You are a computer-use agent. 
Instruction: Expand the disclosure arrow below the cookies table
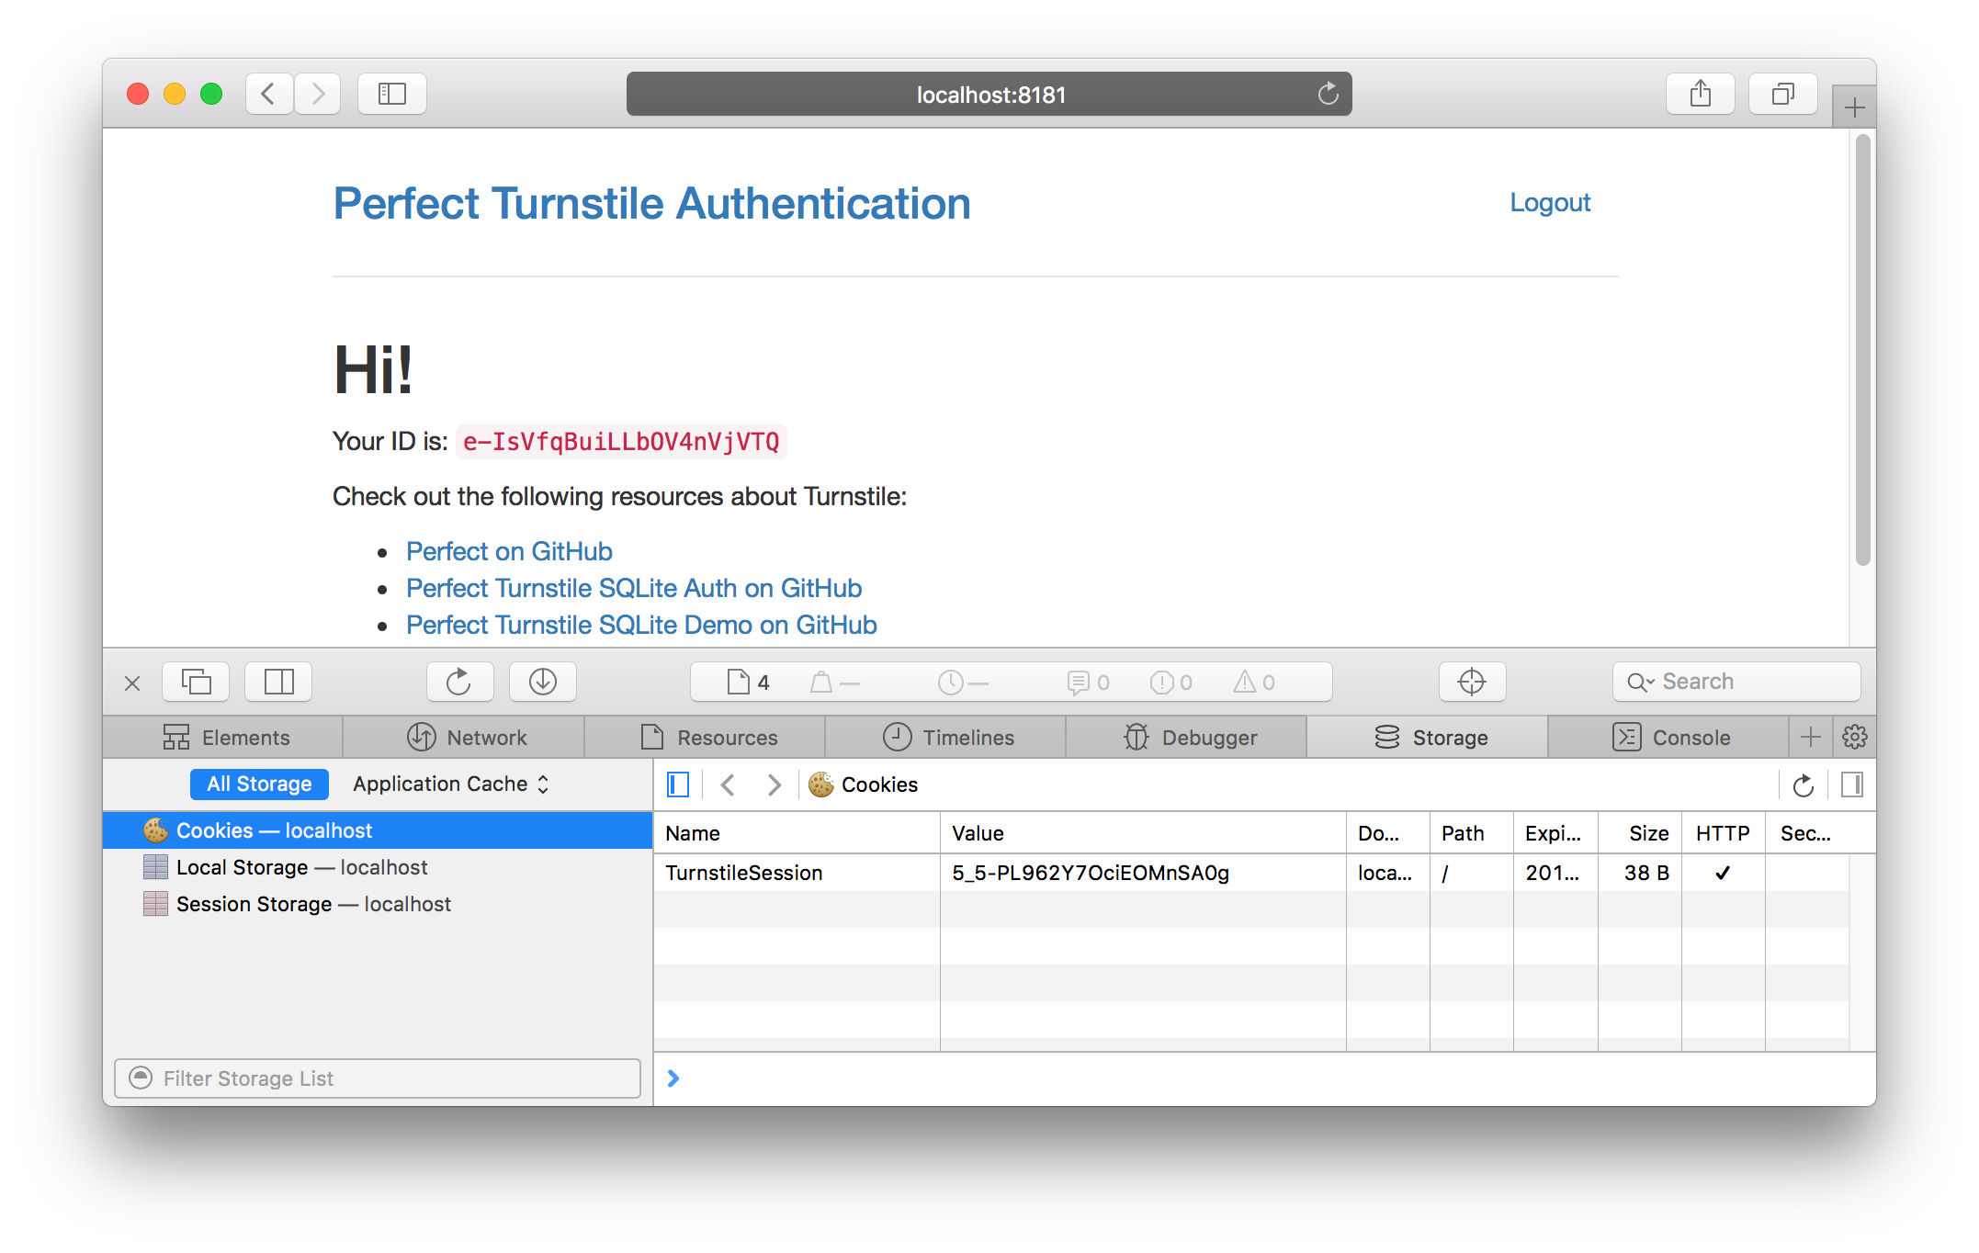coord(673,1078)
